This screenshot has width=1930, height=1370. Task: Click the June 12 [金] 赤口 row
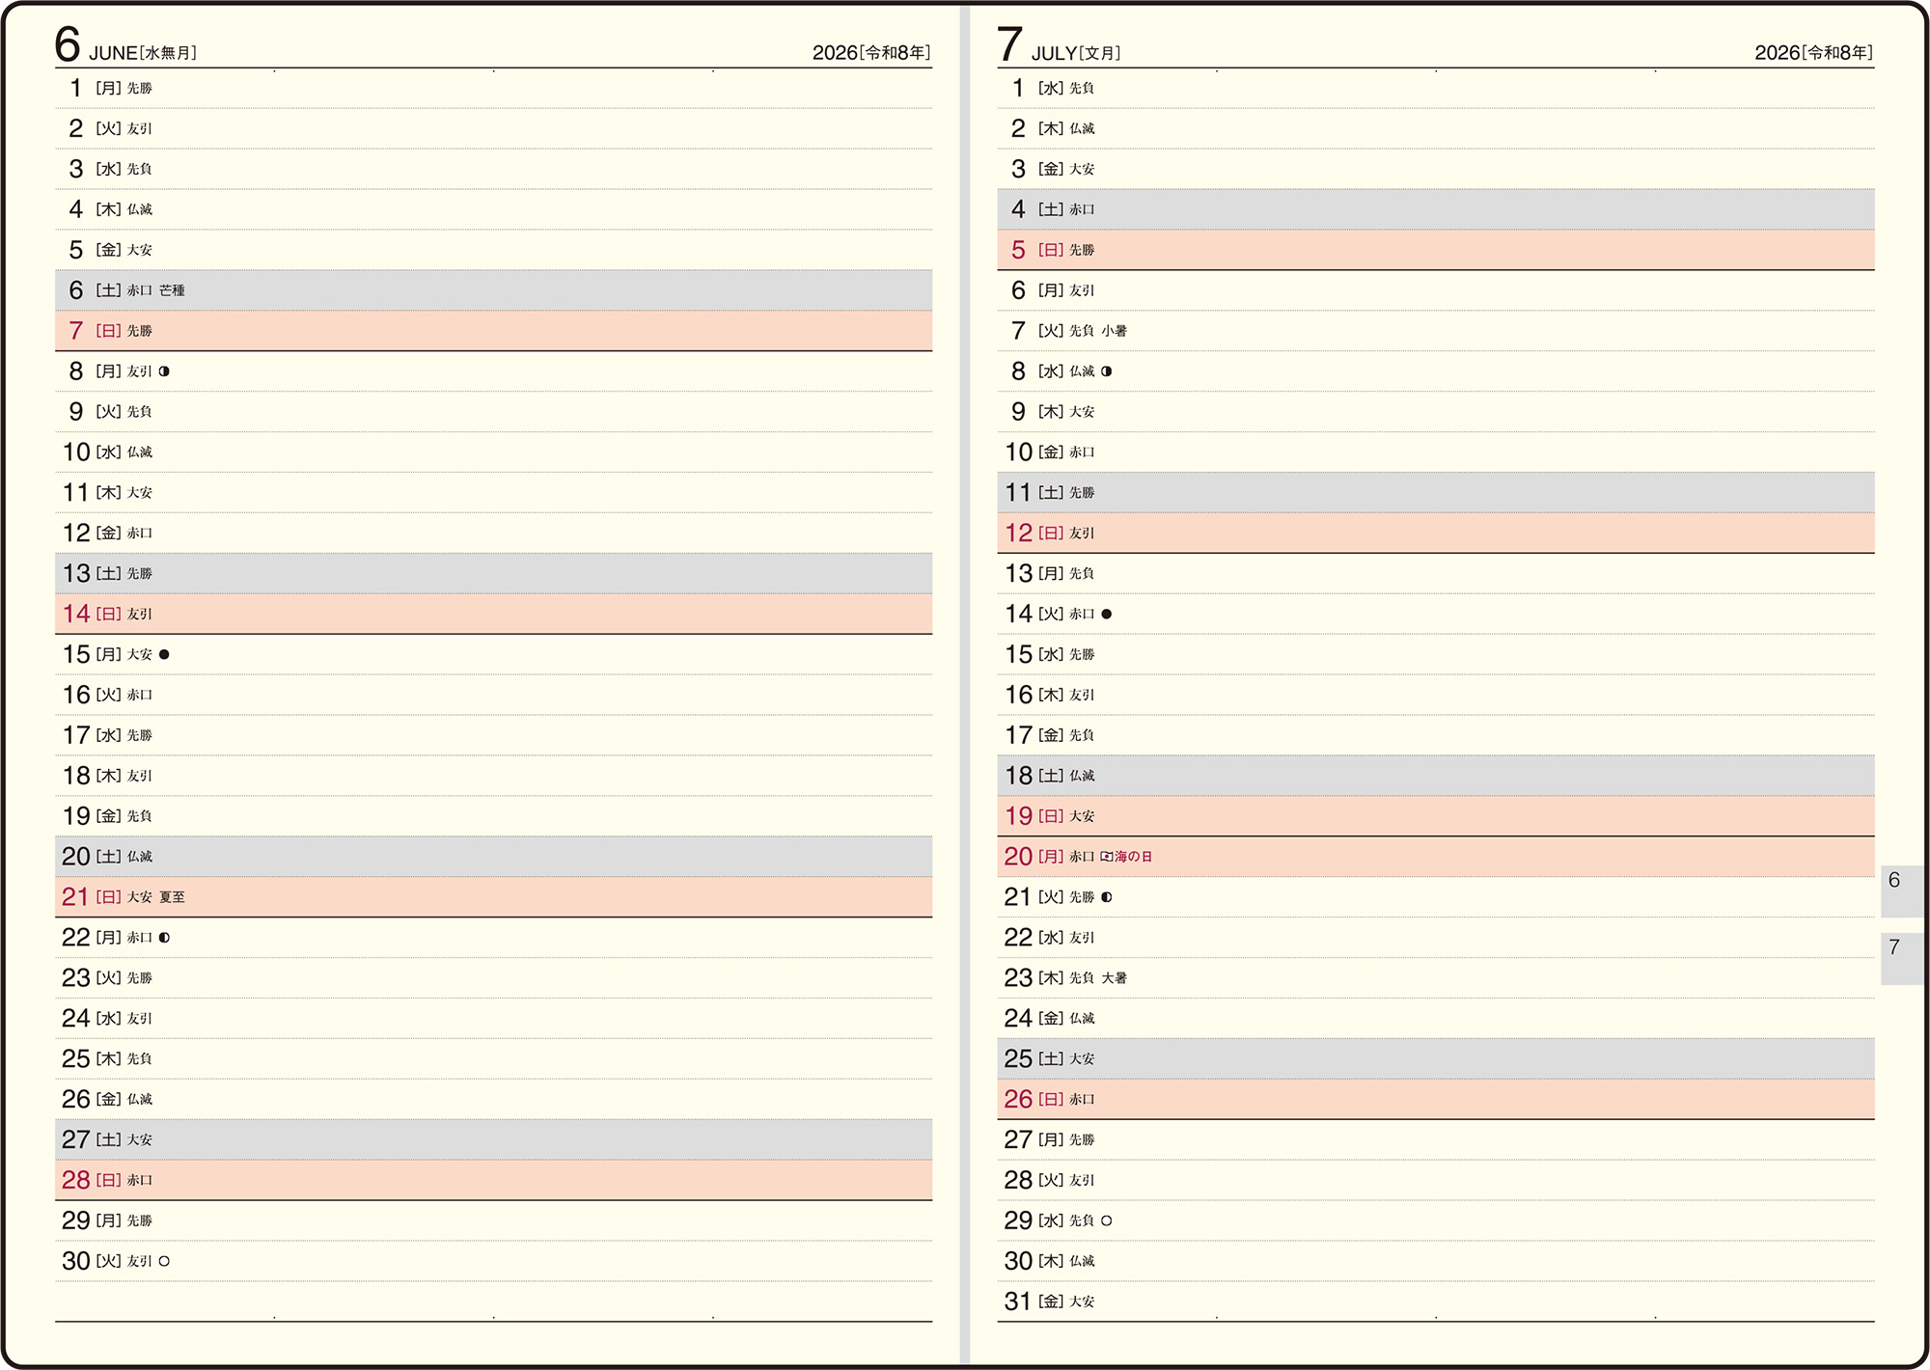(493, 533)
